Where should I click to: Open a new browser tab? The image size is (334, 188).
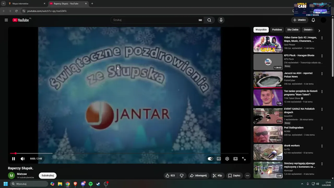click(92, 4)
